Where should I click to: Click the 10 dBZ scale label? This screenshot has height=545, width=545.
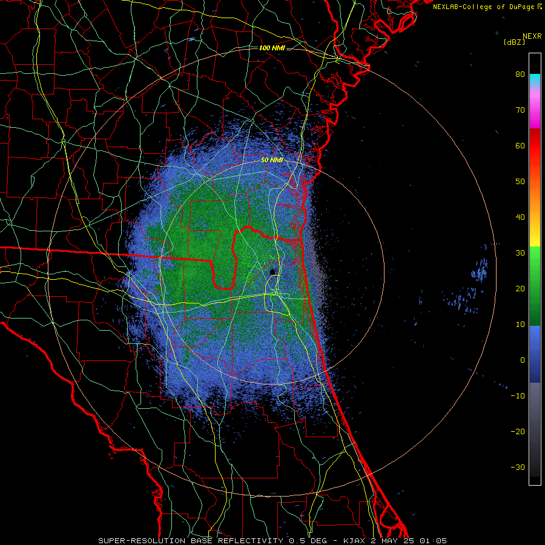point(520,325)
